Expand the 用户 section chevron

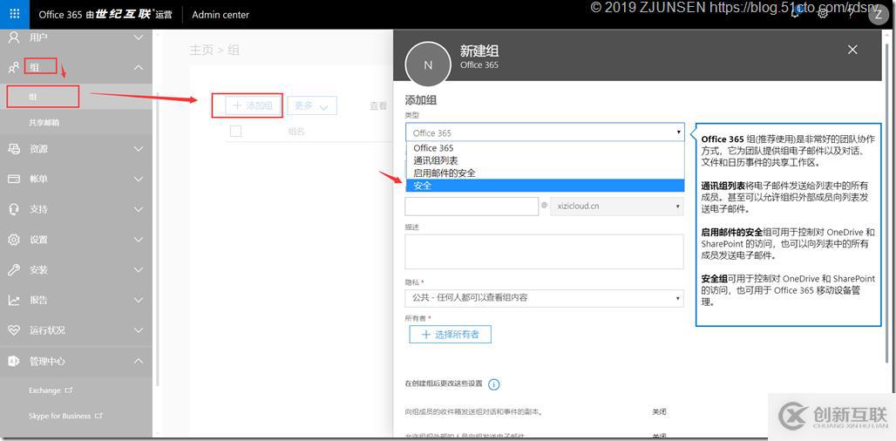(x=139, y=37)
